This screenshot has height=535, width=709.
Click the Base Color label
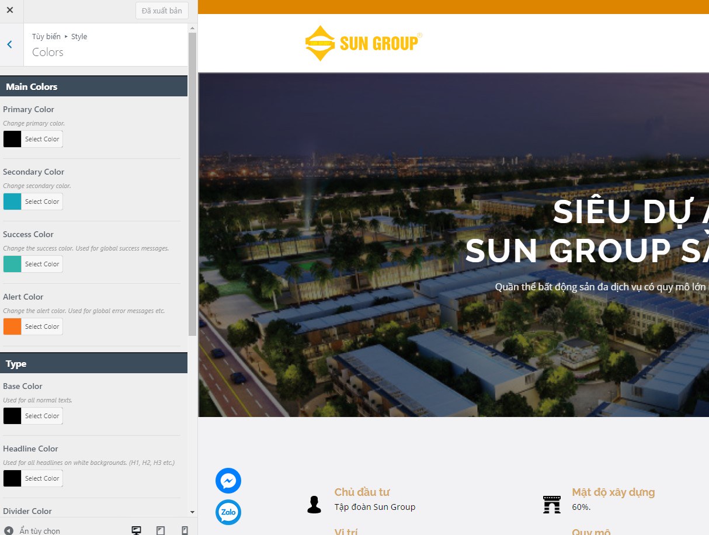(23, 386)
